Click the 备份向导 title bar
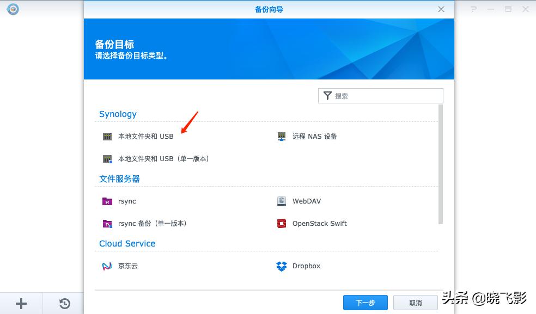536x314 pixels. 268,9
